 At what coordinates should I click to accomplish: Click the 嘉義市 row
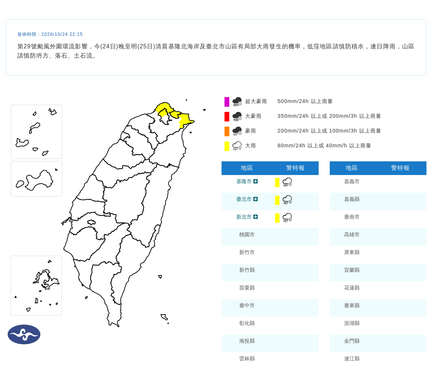click(378, 184)
